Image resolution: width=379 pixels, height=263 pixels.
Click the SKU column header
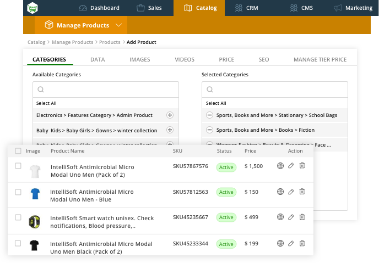tap(177, 151)
